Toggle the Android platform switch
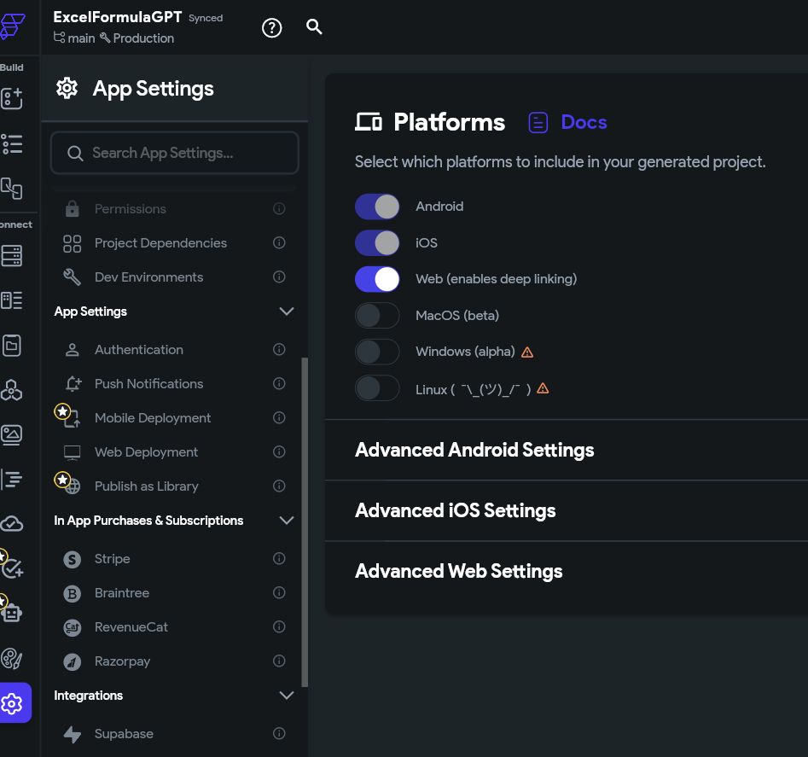Screen dimensions: 808x757 [x=377, y=207]
